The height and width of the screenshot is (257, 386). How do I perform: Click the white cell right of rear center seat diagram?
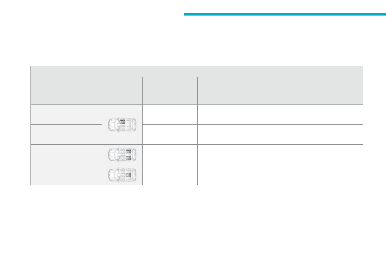(x=170, y=175)
